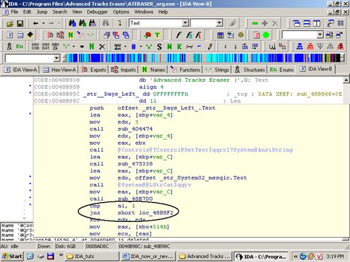
Task: Open the Text search type dropdown
Action: click(x=185, y=23)
